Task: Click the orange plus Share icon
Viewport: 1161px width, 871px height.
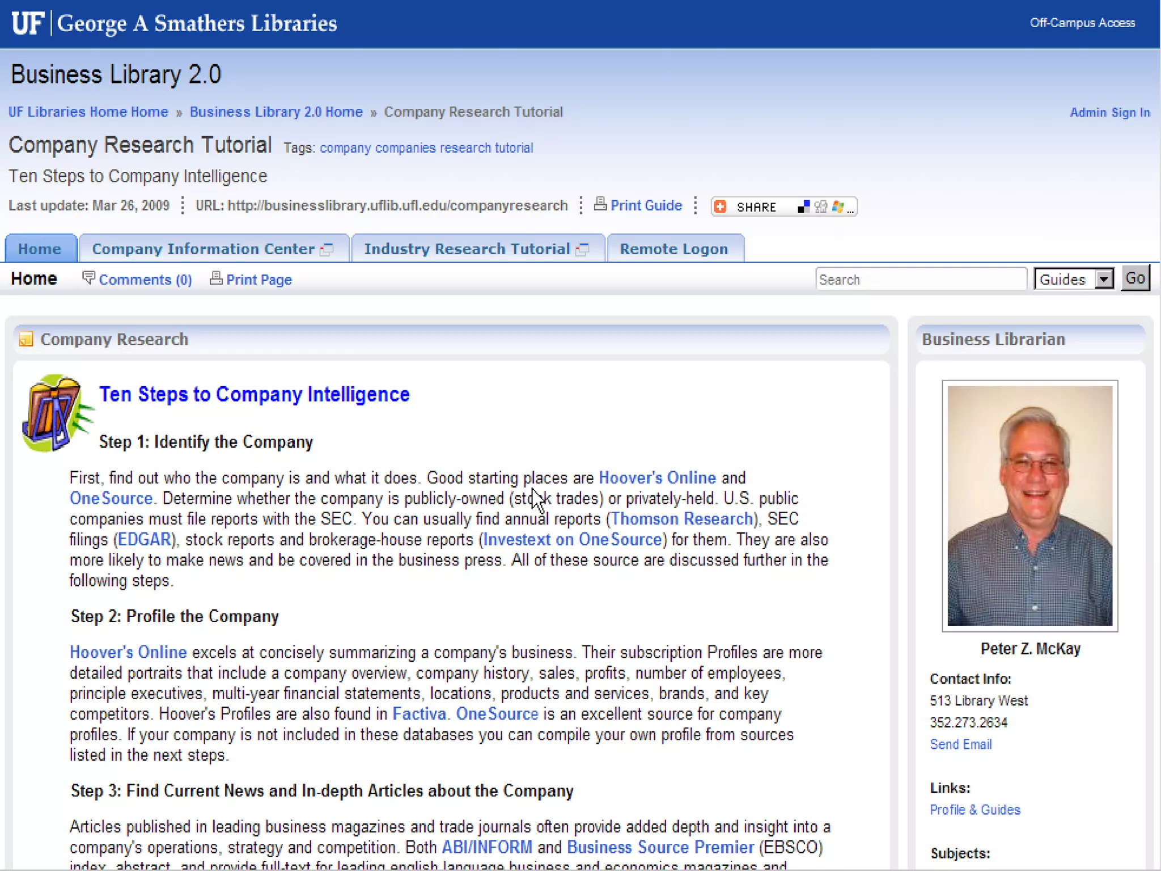Action: point(721,207)
